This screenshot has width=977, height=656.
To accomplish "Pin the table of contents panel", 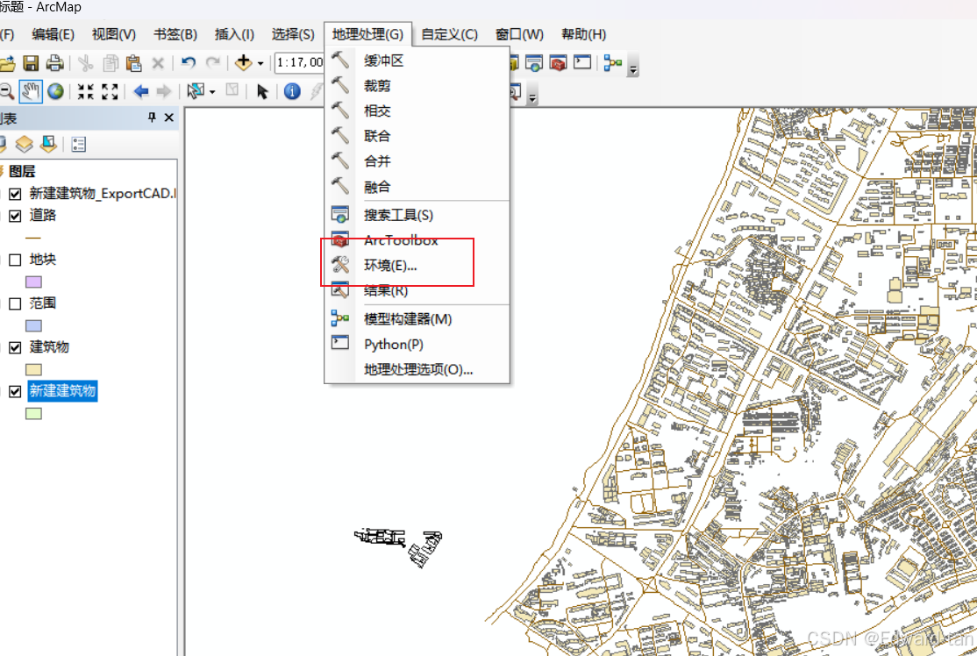I will point(152,118).
